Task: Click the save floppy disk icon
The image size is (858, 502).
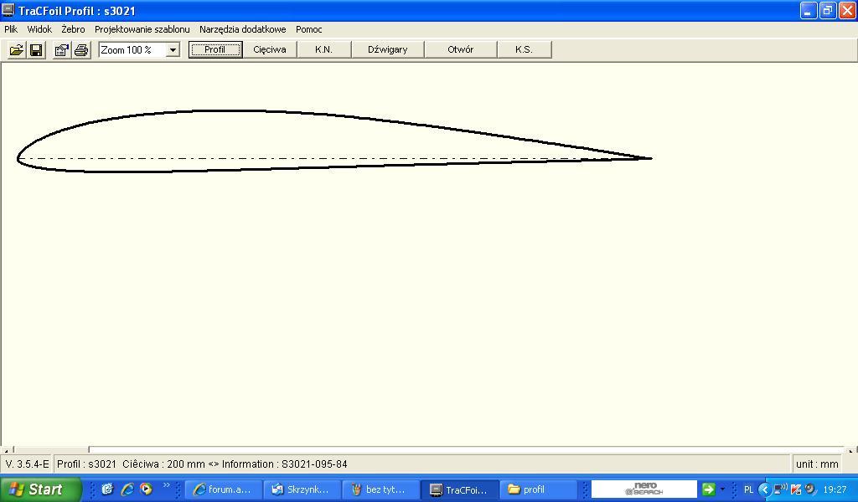Action: 36,50
